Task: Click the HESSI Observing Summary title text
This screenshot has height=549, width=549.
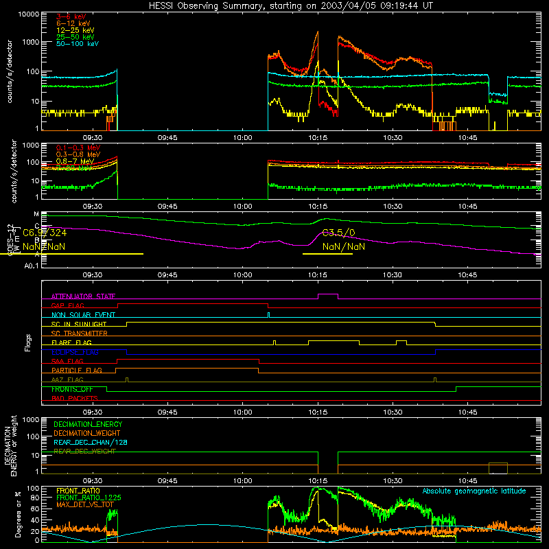Action: coord(290,6)
